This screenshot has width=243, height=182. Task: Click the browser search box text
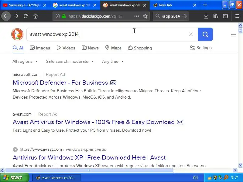coord(171,16)
